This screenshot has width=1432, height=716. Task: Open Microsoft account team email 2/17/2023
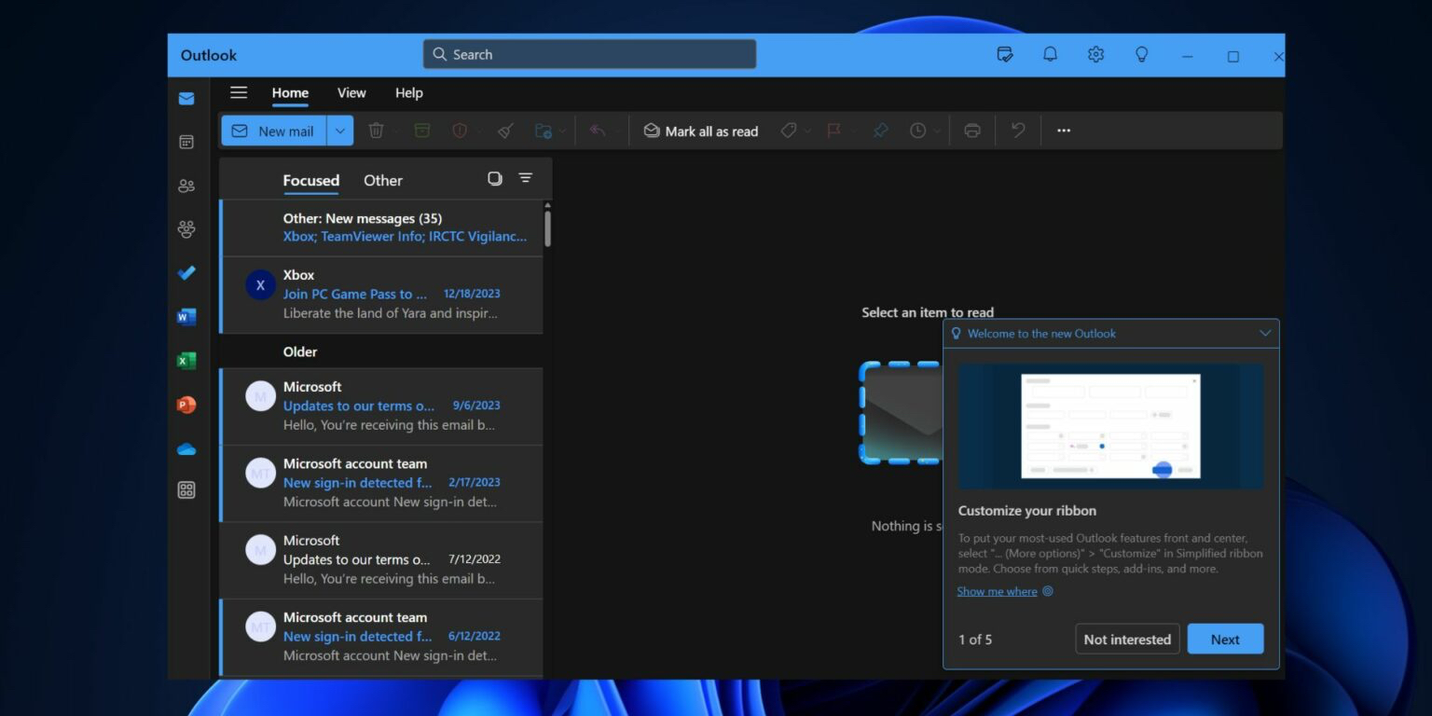381,484
